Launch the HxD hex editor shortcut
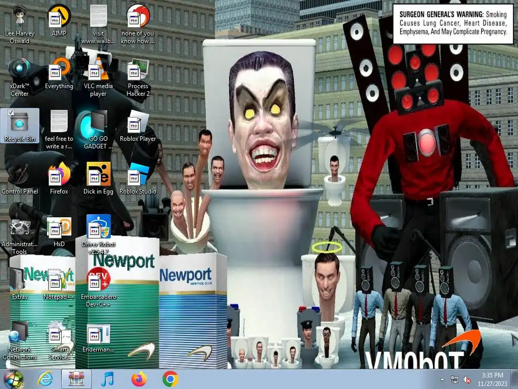The height and width of the screenshot is (389, 518). coord(59,231)
